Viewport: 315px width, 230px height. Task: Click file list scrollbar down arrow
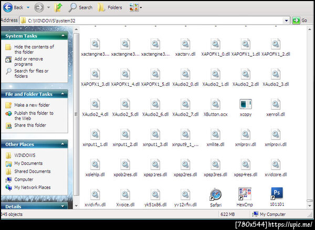point(309,205)
